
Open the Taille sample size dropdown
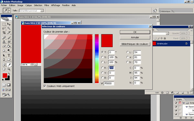(42, 11)
